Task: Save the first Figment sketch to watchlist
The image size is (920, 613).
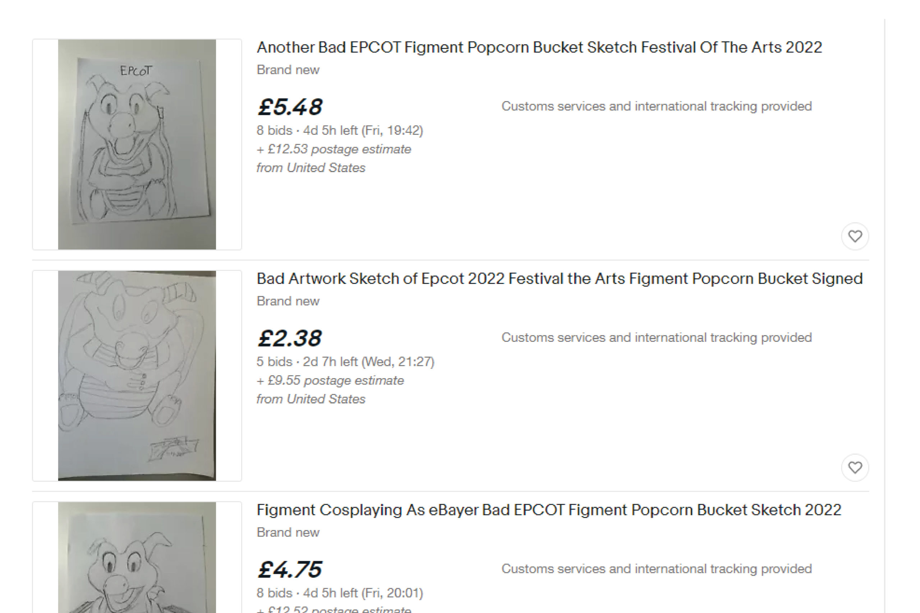Action: [x=855, y=236]
